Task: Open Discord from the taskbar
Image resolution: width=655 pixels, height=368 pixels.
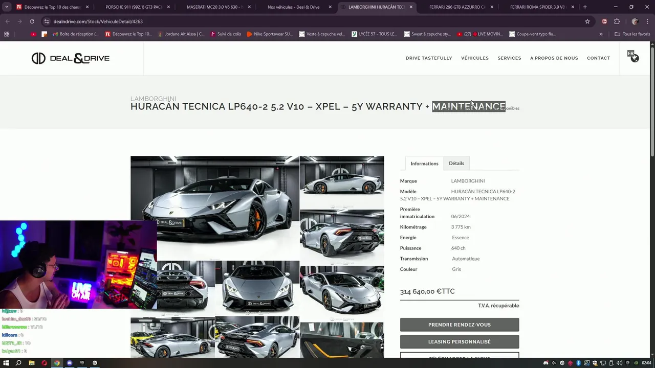Action: point(70,363)
